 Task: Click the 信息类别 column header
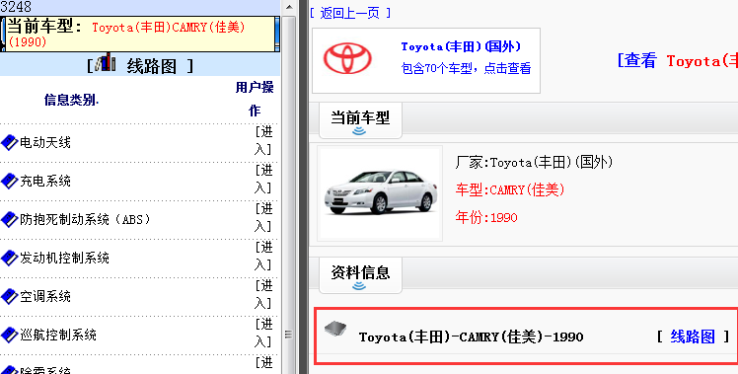[72, 100]
